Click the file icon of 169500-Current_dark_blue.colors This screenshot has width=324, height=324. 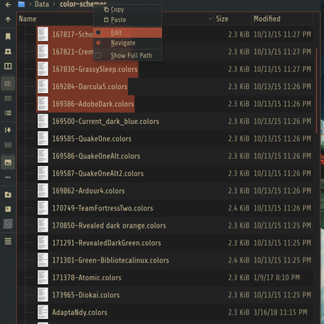pos(43,121)
